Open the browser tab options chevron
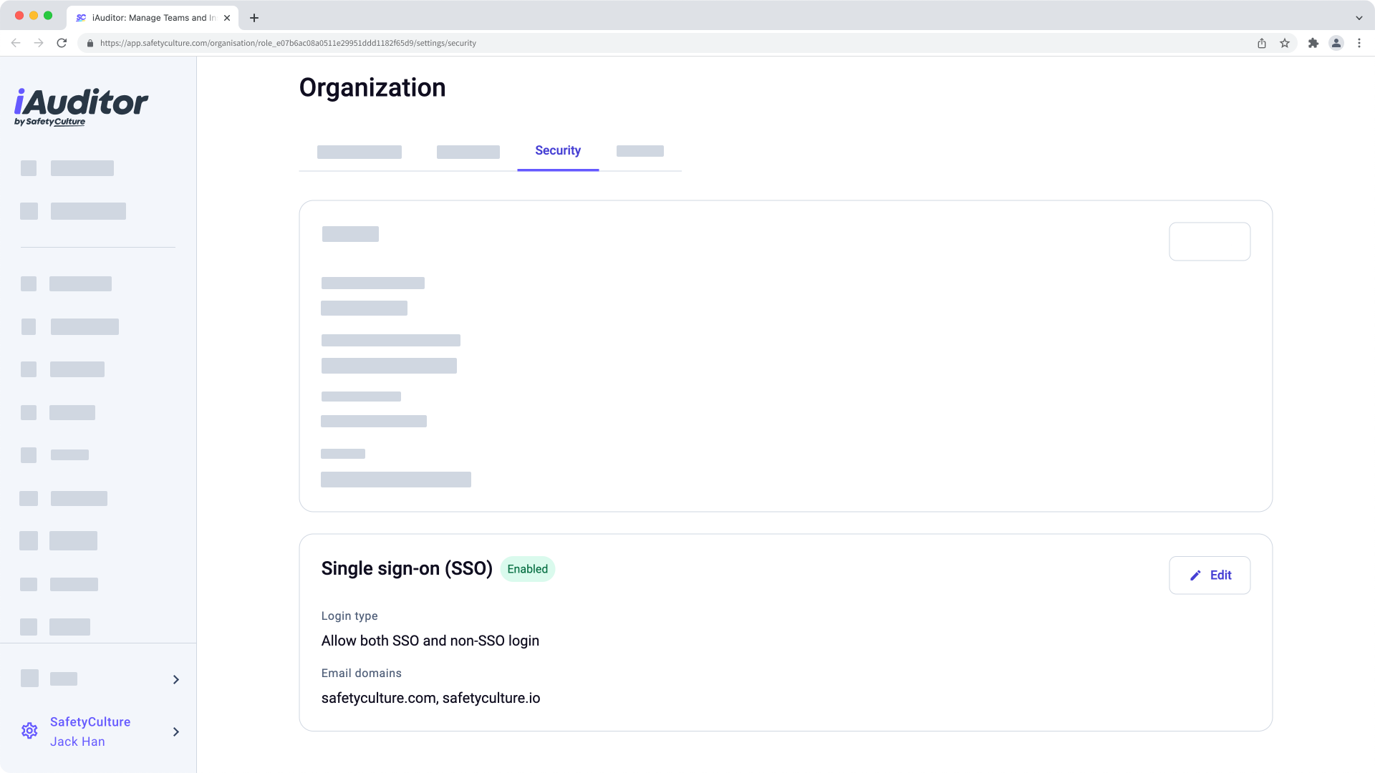Viewport: 1375px width, 773px height. [x=1359, y=17]
